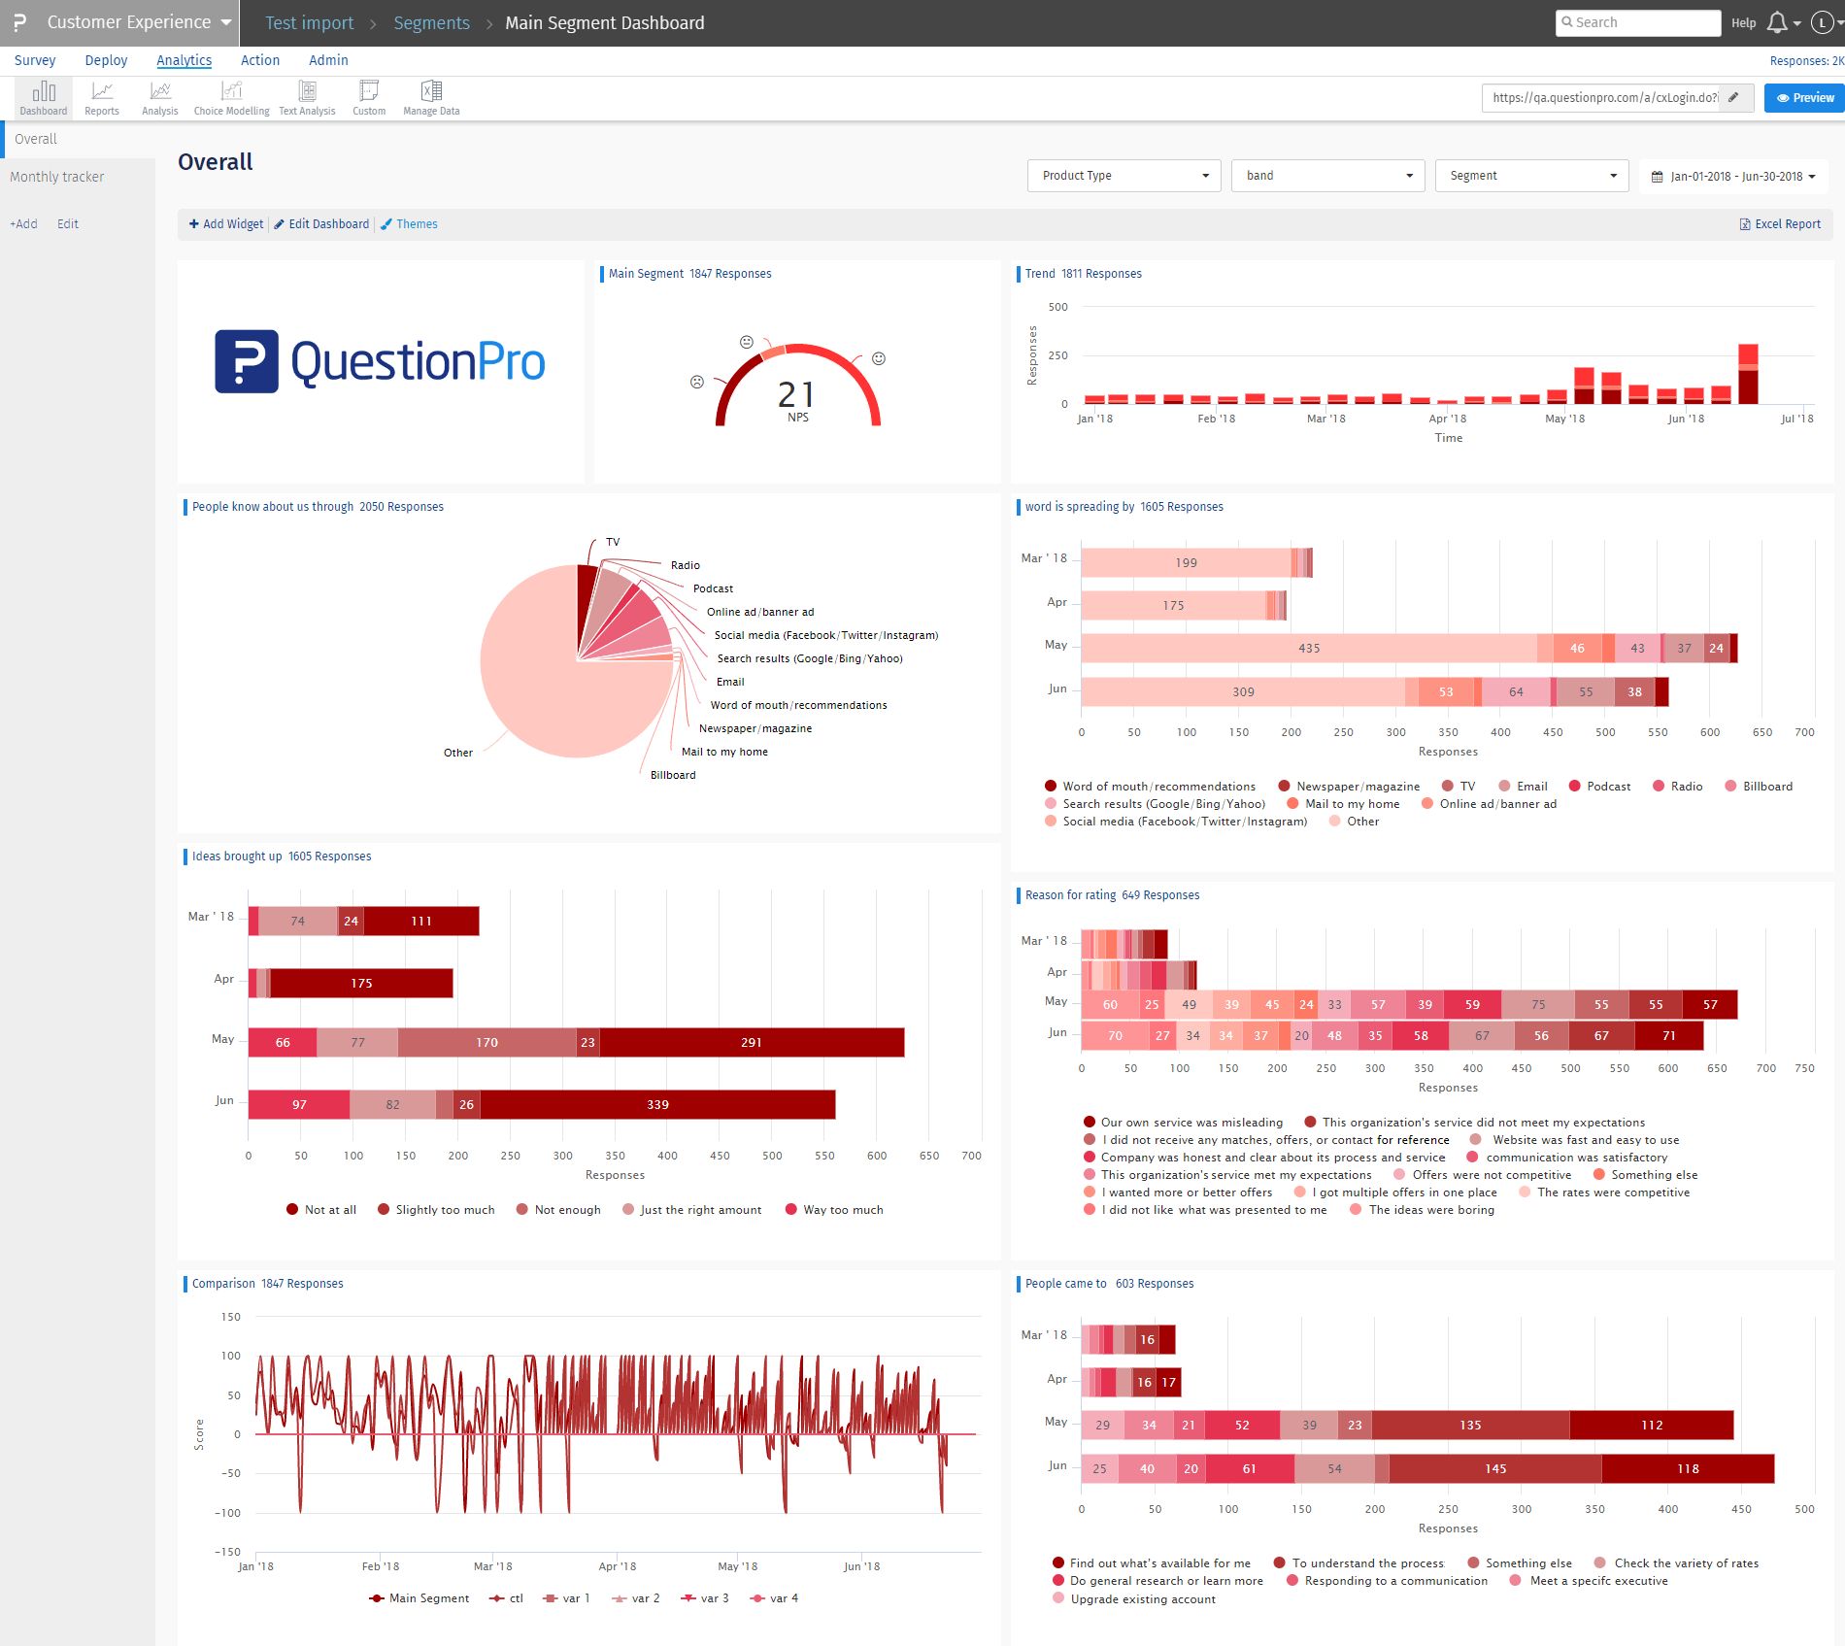This screenshot has height=1646, width=1845.
Task: Click the Responses: 2K counter text
Action: coord(1806,61)
